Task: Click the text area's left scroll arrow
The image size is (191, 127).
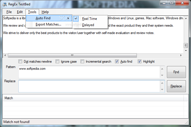Action: pyautogui.click(x=5, y=55)
